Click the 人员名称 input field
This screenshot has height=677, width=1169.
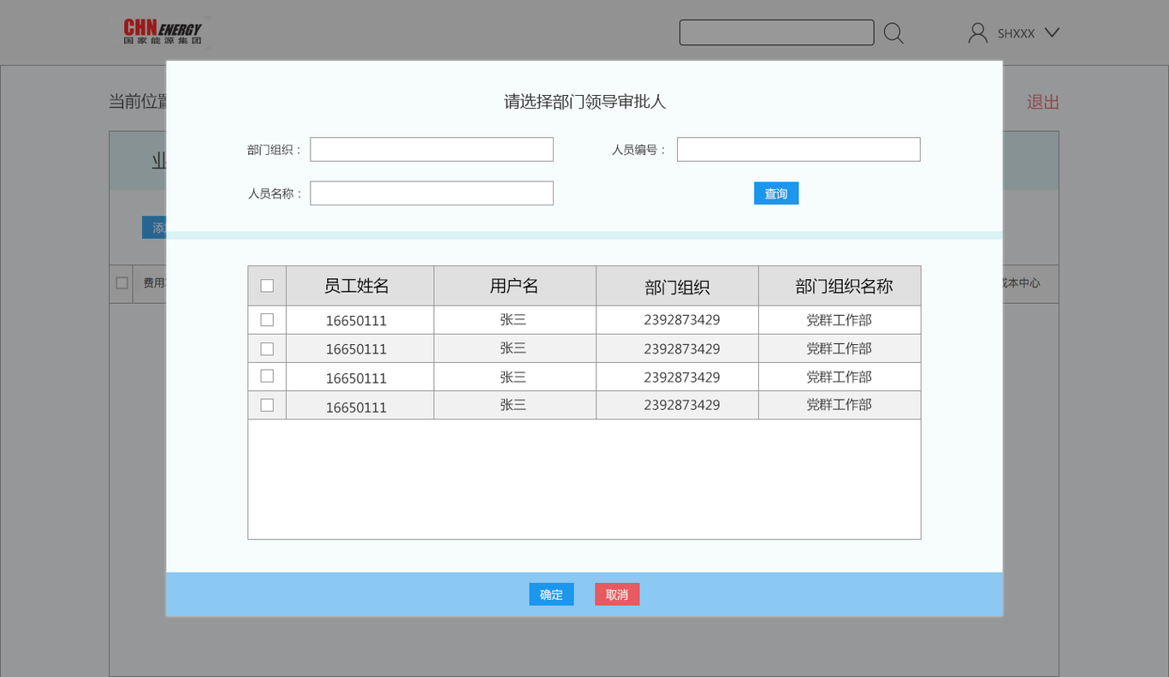click(x=431, y=193)
